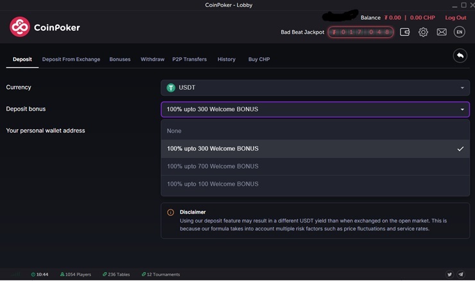Click the 0.00 USDT balance value
Image resolution: width=475 pixels, height=281 pixels.
(393, 17)
